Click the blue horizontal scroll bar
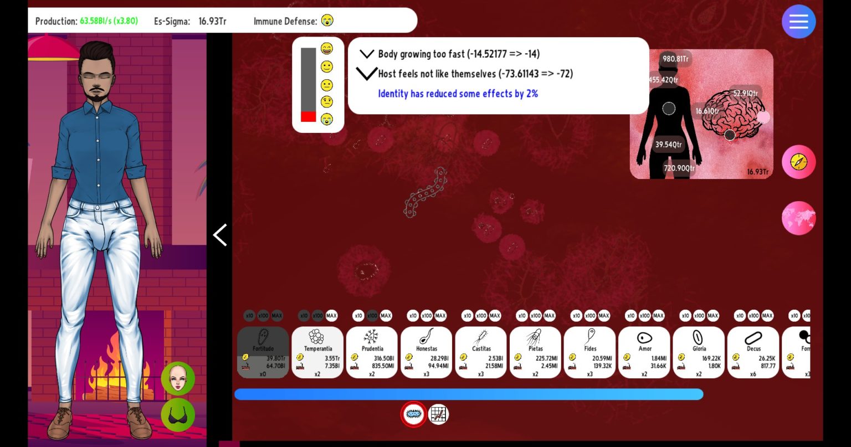 tap(468, 394)
